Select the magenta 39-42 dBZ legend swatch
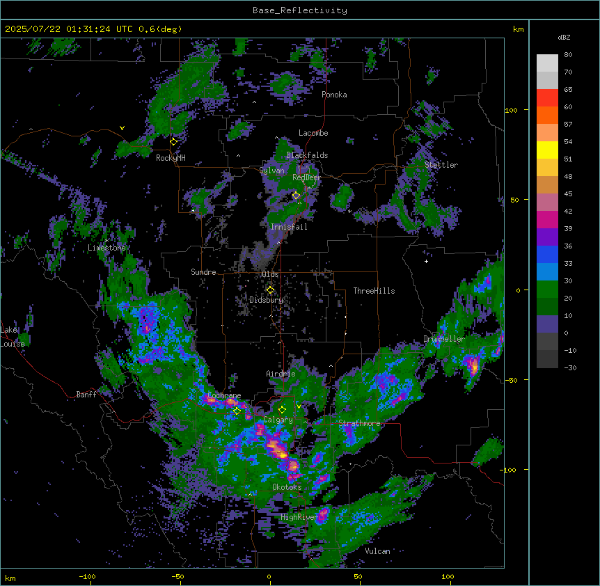This screenshot has width=600, height=586. [x=547, y=219]
